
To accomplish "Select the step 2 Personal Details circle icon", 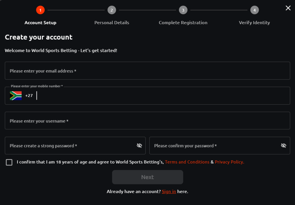I will [112, 10].
